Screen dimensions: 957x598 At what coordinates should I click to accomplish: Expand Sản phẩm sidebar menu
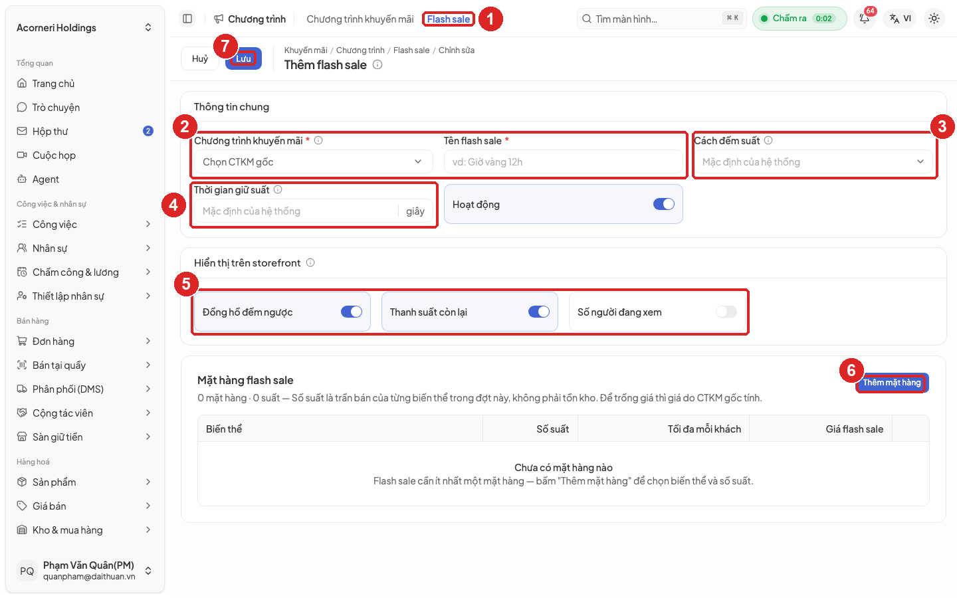[85, 482]
